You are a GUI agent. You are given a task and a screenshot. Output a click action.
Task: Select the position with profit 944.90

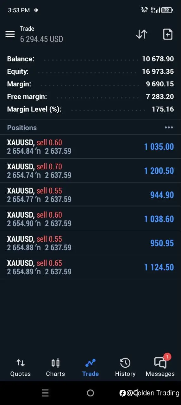point(91,195)
